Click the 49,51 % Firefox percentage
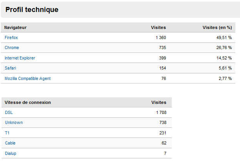Image resolution: width=240 pixels, height=168 pixels. pos(224,37)
